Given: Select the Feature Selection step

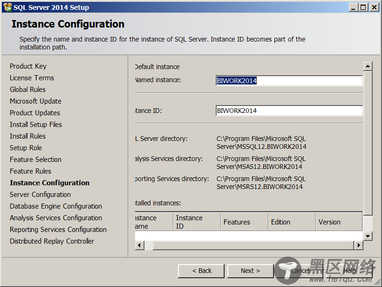Looking at the screenshot, I should coord(35,160).
